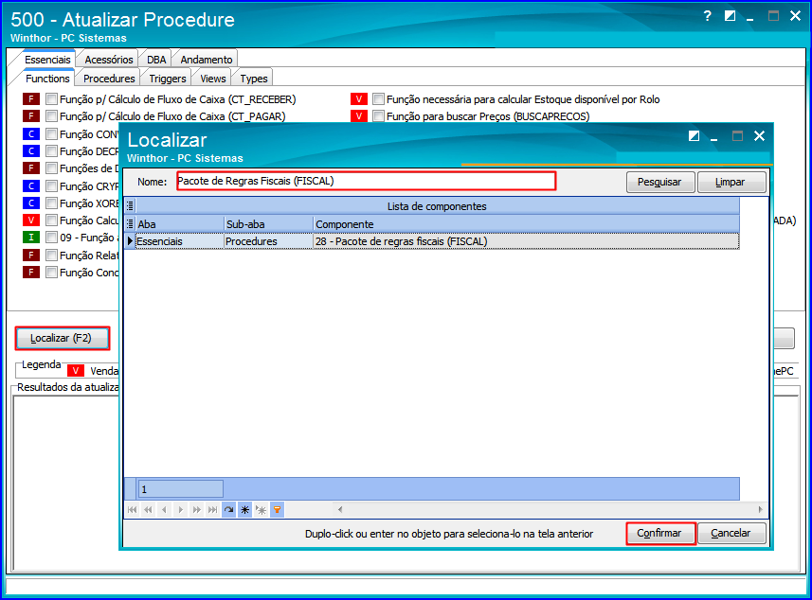Select cell '28 - Pacote de regras fiscais (FISCAL)'
Viewport: 812px width, 600px height.
526,241
